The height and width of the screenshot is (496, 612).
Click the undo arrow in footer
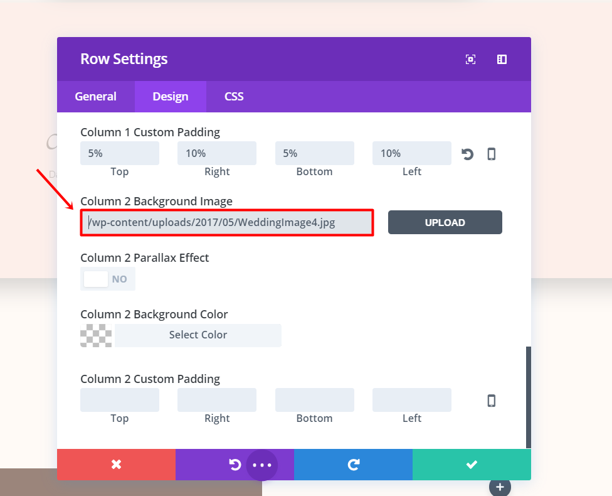(x=235, y=465)
